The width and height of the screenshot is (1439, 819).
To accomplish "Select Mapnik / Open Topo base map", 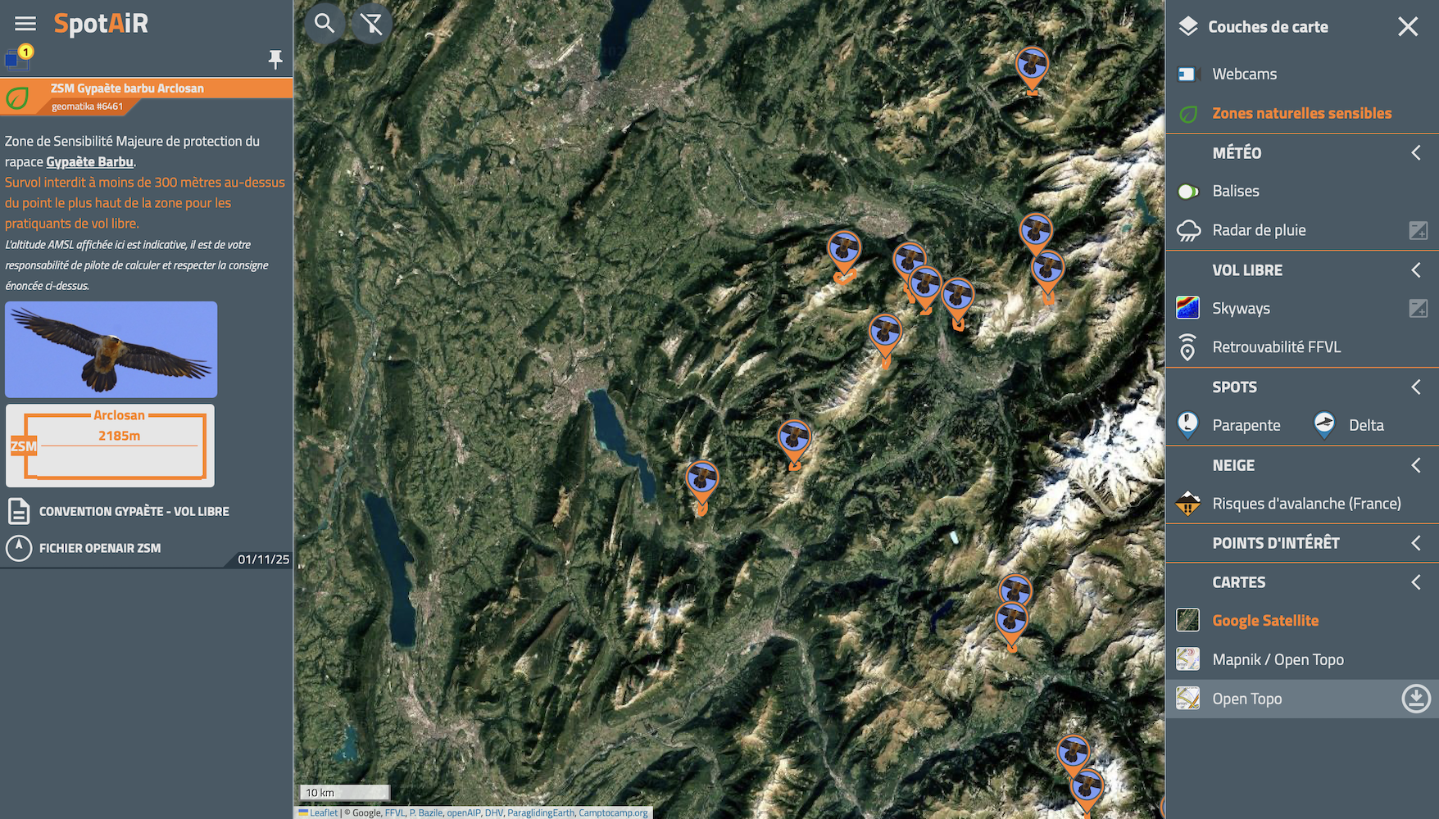I will 1278,659.
